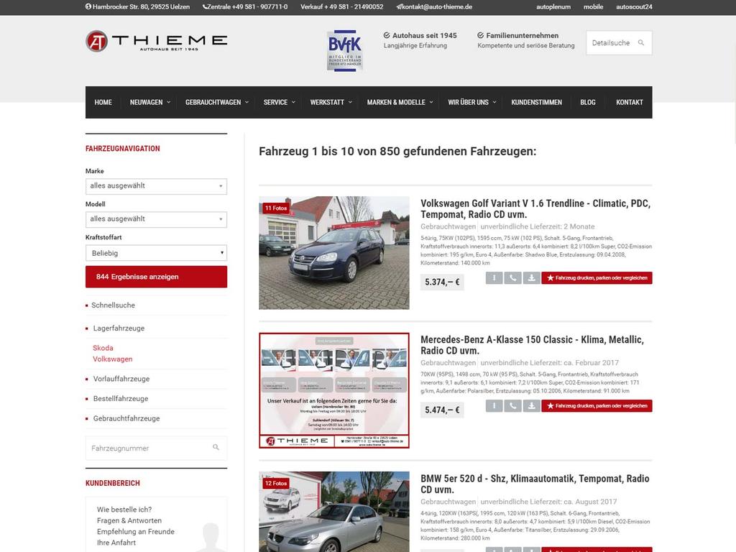Expand the Wir über uns menu

(471, 102)
